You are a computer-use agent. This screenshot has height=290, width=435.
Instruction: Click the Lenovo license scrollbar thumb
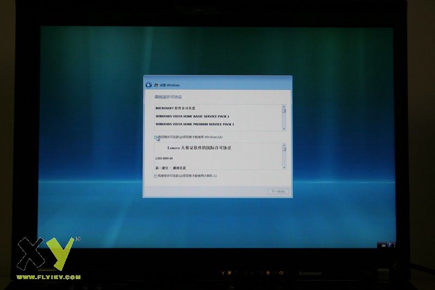click(x=284, y=149)
